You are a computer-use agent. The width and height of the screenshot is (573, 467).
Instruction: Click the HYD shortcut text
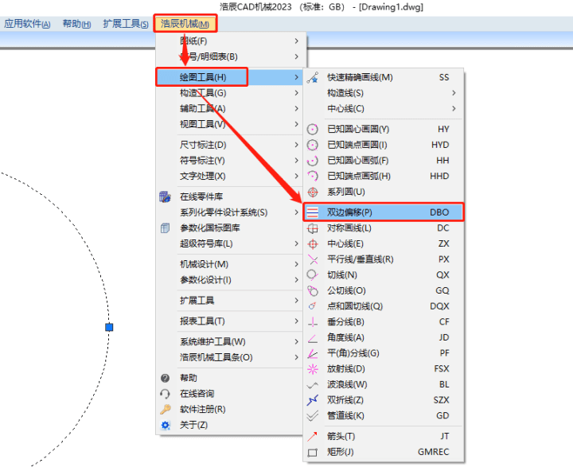[x=440, y=145]
